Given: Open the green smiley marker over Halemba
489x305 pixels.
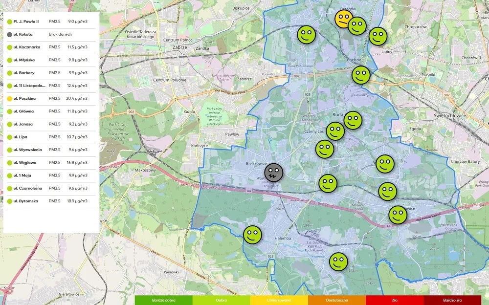Looking at the screenshot, I should tap(252, 234).
